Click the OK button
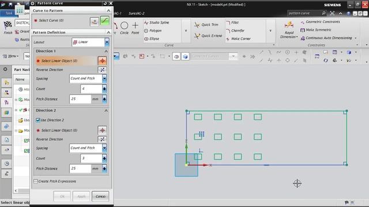The width and height of the screenshot is (369, 207). pyautogui.click(x=62, y=196)
